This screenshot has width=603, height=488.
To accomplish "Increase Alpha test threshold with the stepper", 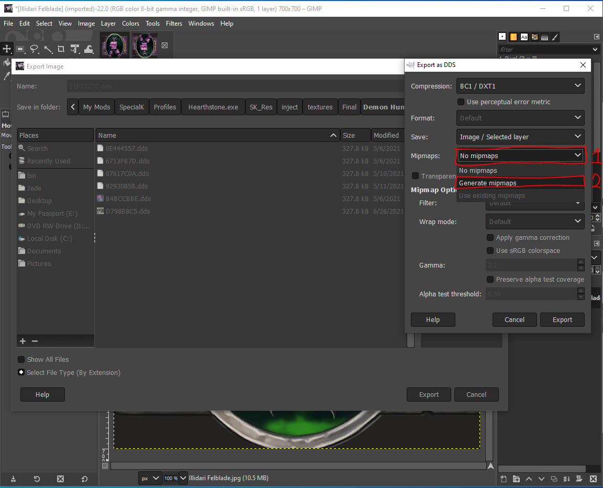I will tap(580, 291).
